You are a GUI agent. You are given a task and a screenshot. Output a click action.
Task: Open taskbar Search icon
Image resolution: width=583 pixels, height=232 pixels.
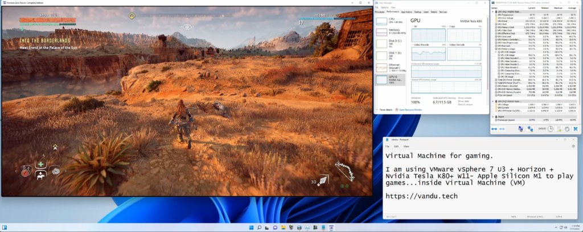click(x=259, y=227)
